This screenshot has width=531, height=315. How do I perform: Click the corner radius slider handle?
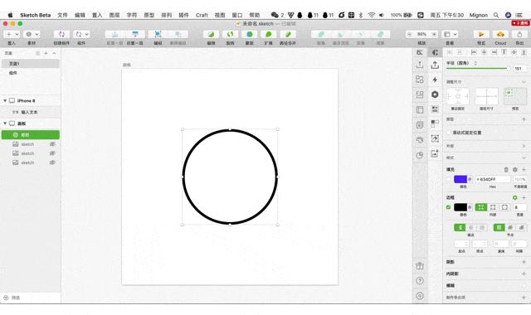click(x=509, y=68)
